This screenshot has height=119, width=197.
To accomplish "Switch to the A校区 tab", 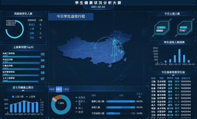I will pos(52,89).
